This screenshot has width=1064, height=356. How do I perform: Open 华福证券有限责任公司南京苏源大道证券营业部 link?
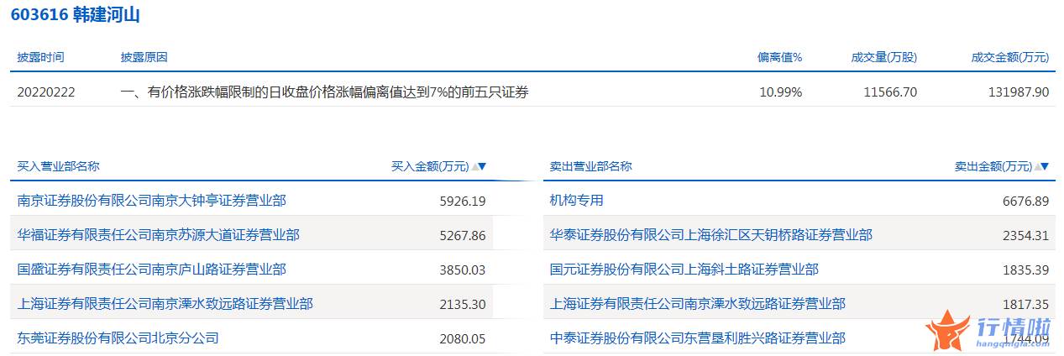click(158, 235)
